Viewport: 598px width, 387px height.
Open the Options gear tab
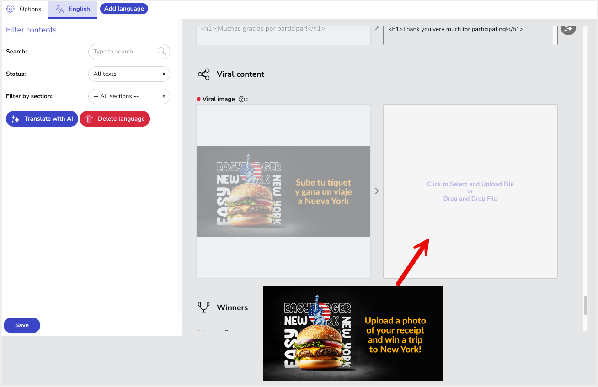(x=24, y=9)
